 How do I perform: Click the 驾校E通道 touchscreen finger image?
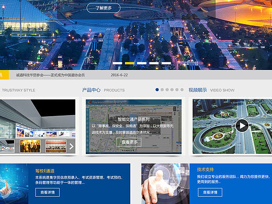[14, 184]
